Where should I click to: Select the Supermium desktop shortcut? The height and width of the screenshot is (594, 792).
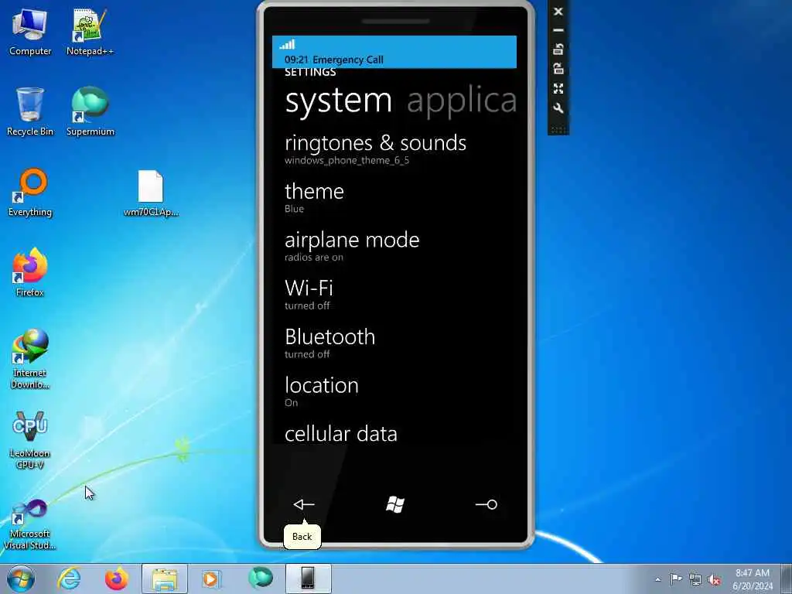tap(90, 111)
